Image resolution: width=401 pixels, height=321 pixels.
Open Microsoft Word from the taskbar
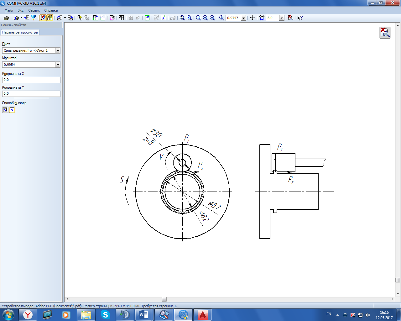click(x=143, y=314)
